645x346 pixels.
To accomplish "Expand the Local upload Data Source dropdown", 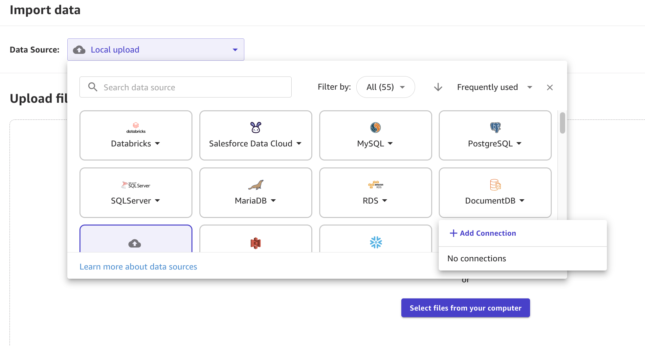I will click(x=156, y=50).
